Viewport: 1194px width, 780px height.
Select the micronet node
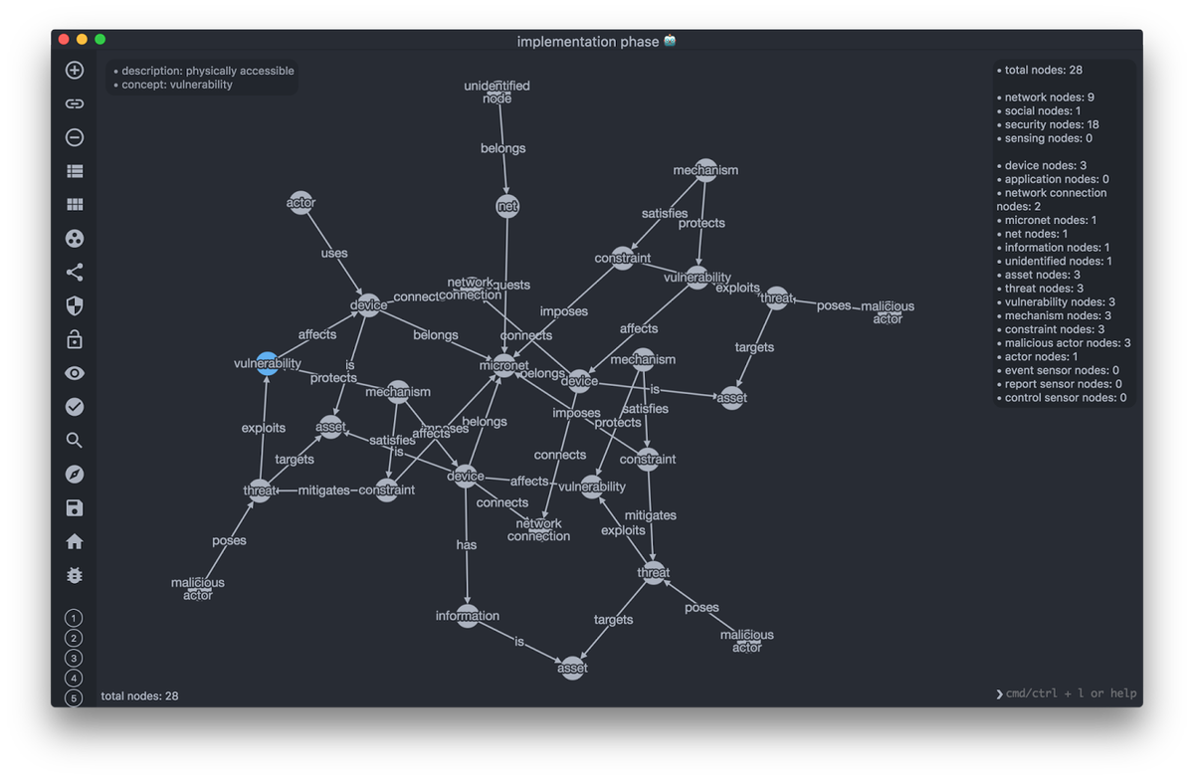coord(504,365)
